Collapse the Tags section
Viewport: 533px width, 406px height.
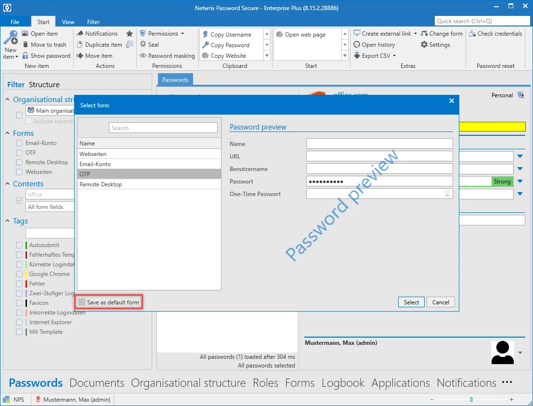click(x=8, y=221)
